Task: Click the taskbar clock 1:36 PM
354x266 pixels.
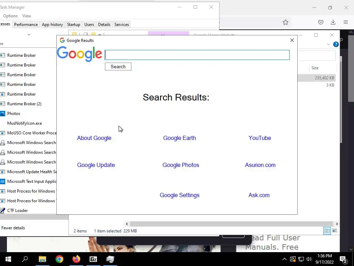Action: coord(324,256)
